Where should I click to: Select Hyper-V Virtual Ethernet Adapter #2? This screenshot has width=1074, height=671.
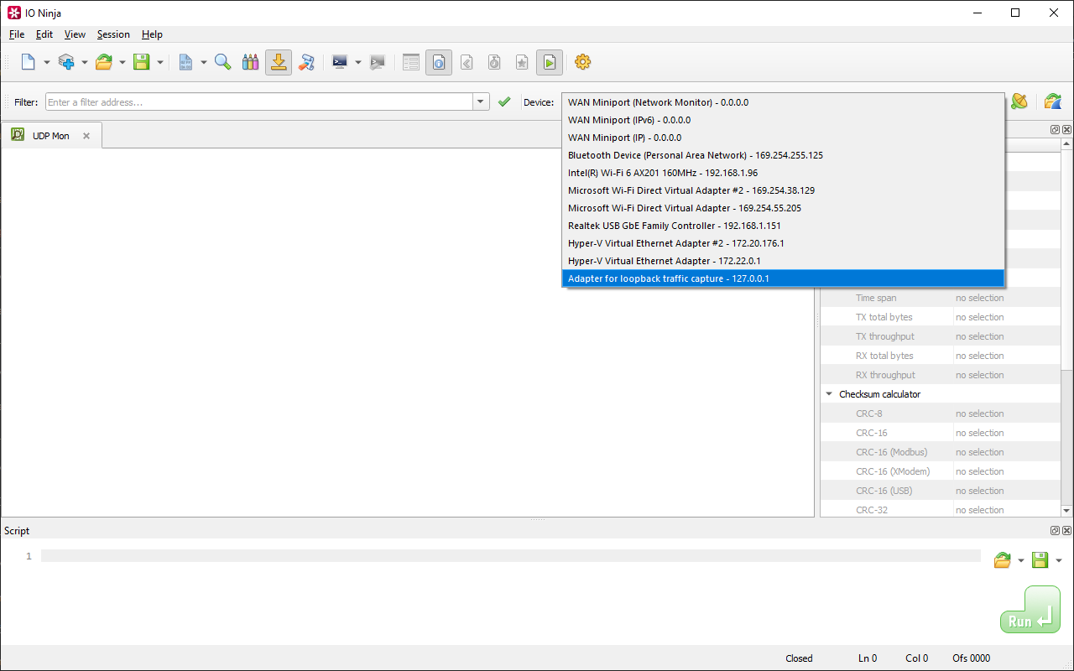click(783, 243)
